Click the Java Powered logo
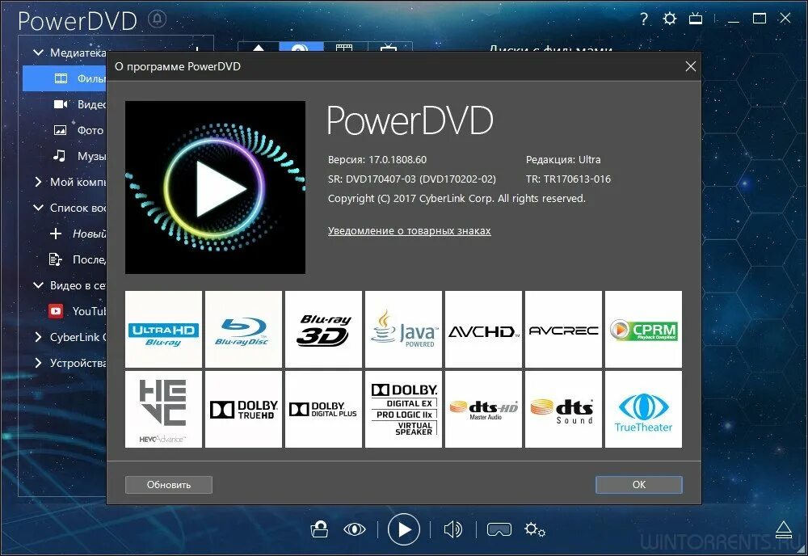The height and width of the screenshot is (556, 808). [x=403, y=329]
